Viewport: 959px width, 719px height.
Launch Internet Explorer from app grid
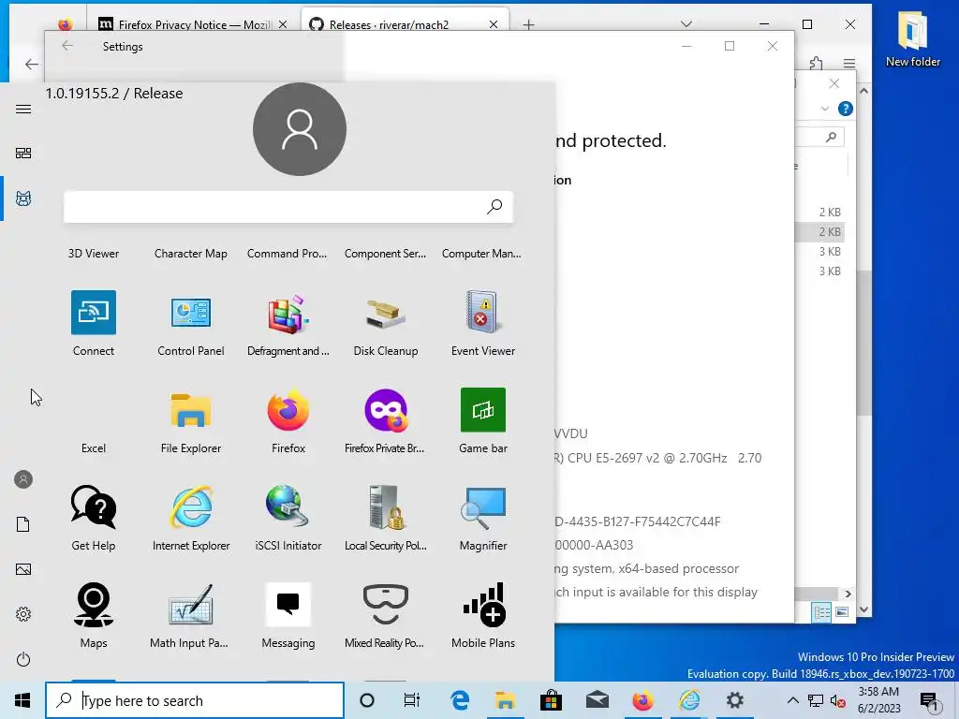pos(191,518)
